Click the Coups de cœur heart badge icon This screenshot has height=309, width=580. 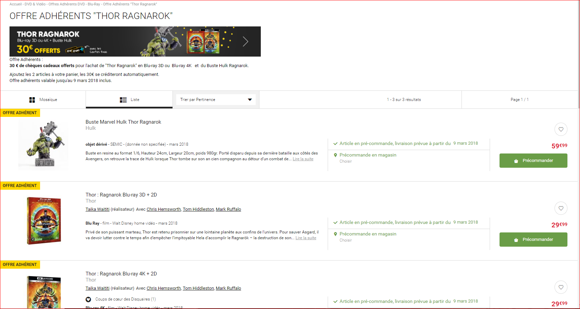point(88,299)
